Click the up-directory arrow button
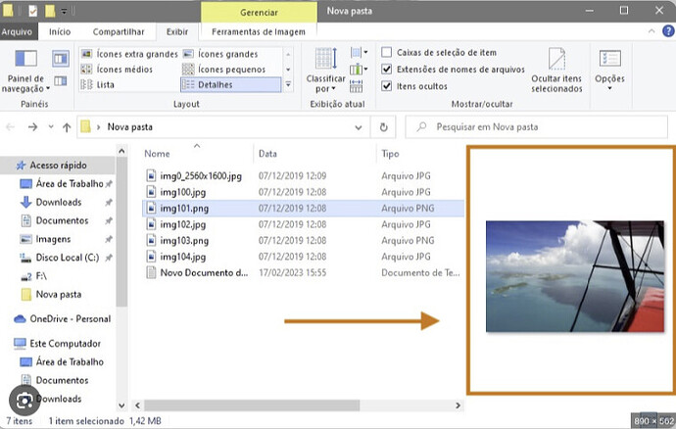Viewport: 676px width, 429px height. click(x=67, y=127)
